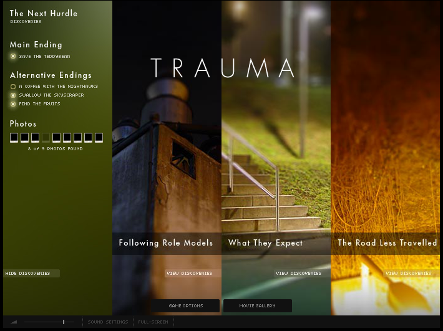Click the first found photo polaroid icon
The image size is (443, 331).
pyautogui.click(x=14, y=137)
